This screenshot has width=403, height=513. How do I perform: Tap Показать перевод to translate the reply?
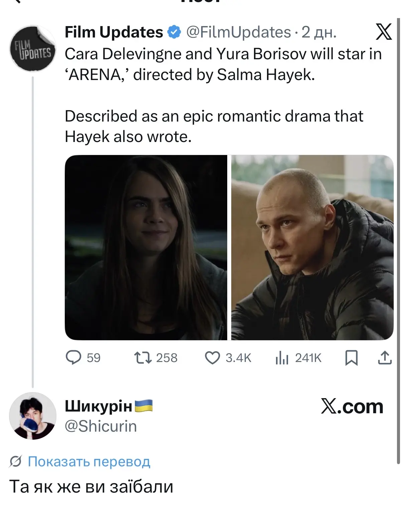click(x=89, y=461)
